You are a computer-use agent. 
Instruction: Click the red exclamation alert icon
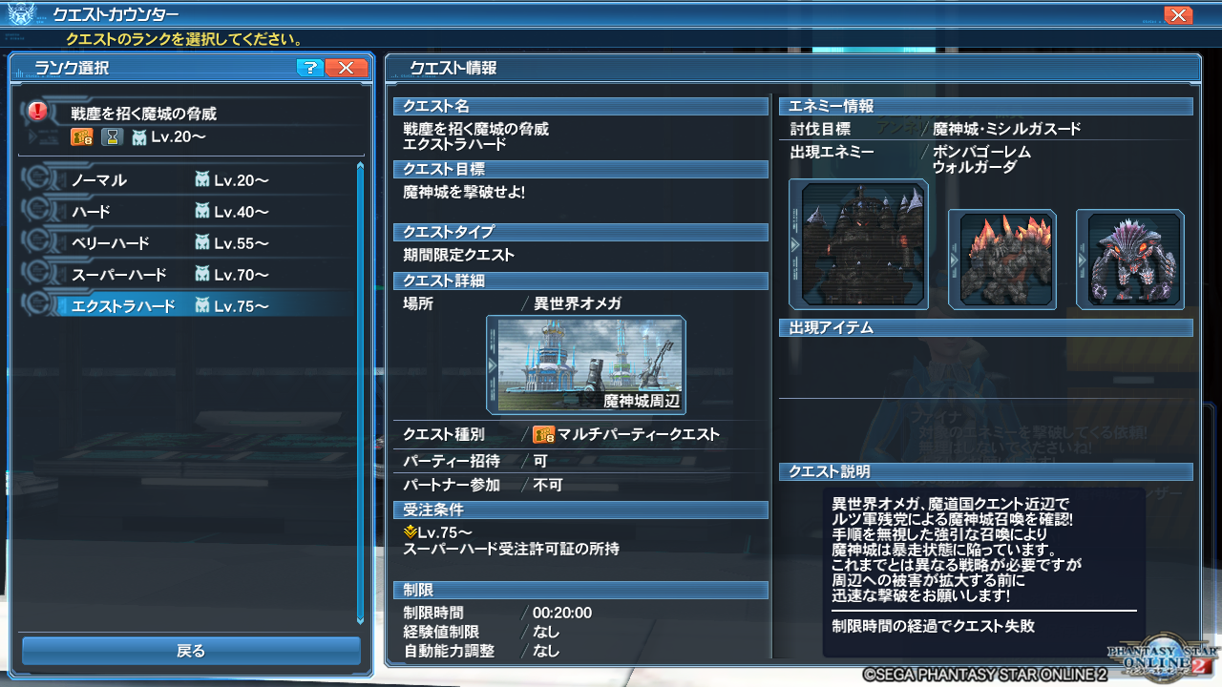(x=38, y=112)
